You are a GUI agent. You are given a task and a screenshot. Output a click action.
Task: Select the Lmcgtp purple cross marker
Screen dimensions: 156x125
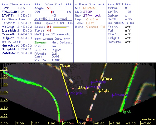click(x=67, y=94)
